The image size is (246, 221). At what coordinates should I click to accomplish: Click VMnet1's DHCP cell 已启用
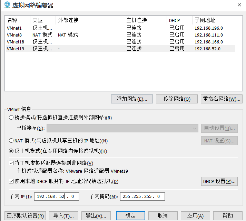click(177, 28)
